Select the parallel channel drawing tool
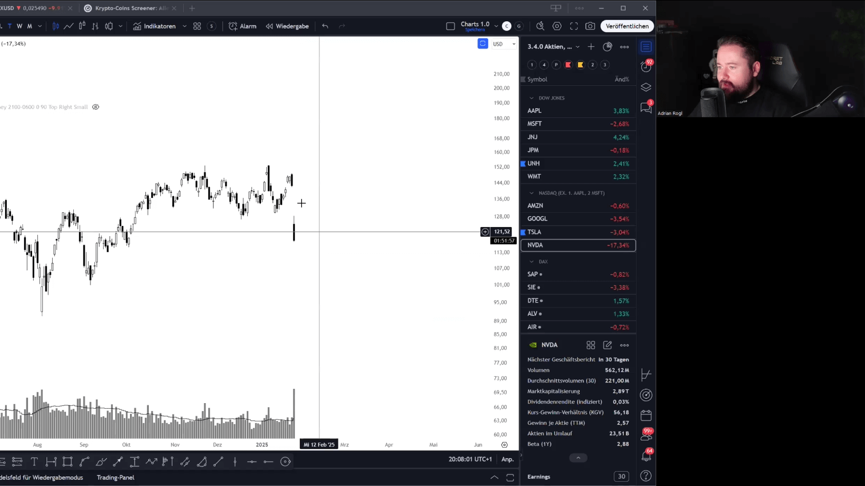The width and height of the screenshot is (865, 486). point(185,461)
